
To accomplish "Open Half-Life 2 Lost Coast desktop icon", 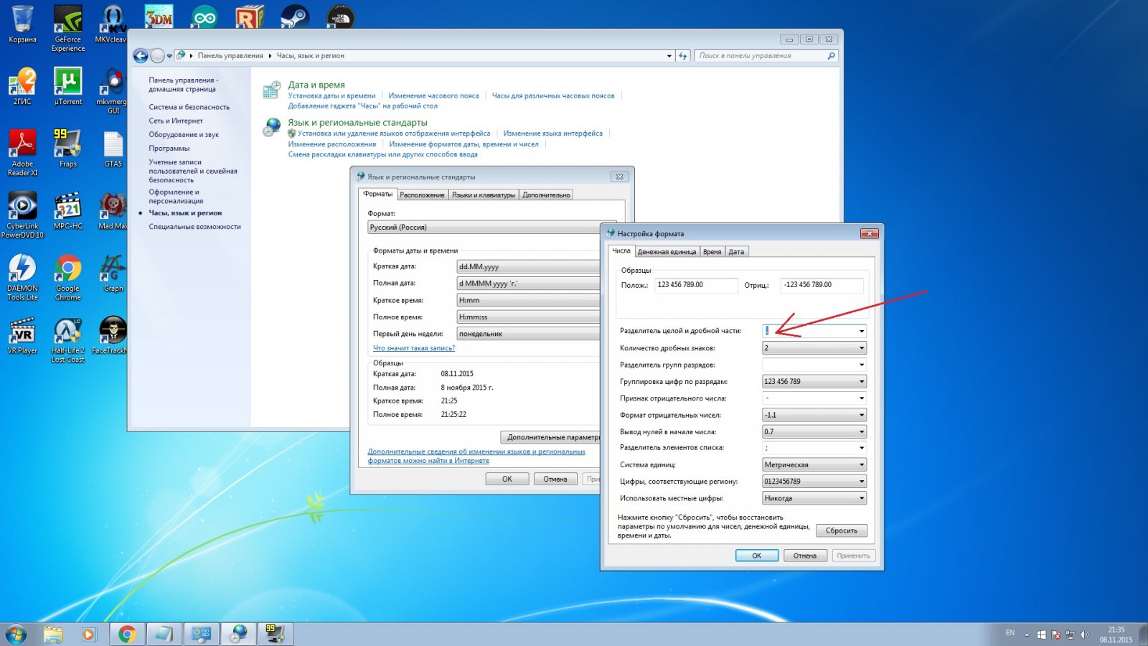I will click(68, 340).
